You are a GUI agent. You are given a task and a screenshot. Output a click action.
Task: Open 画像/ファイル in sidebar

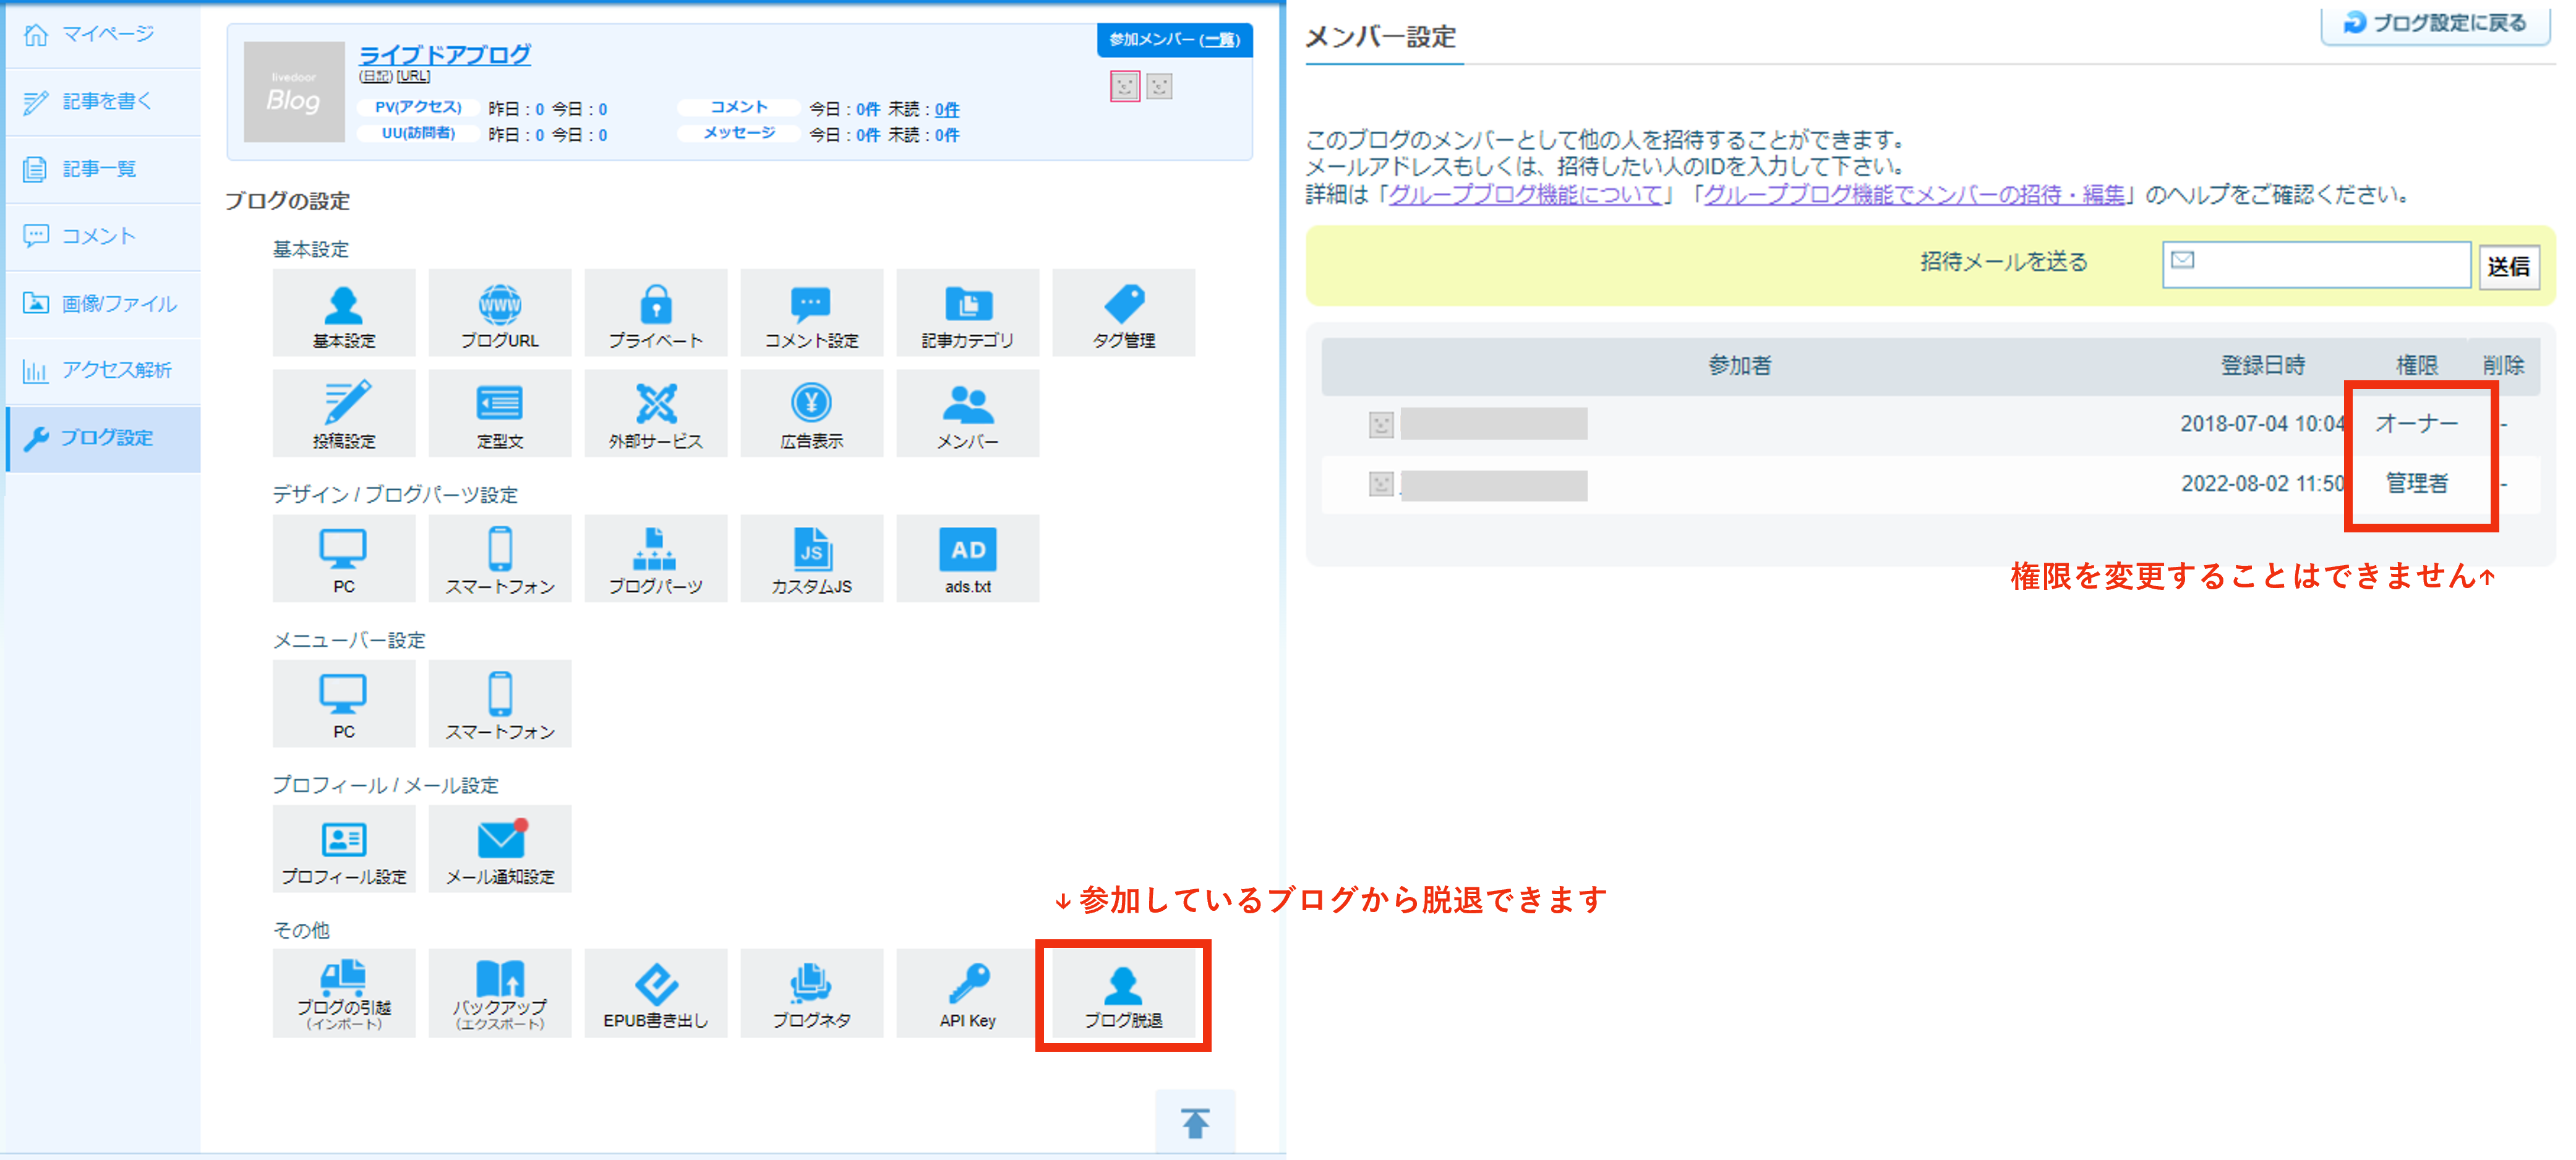(103, 303)
